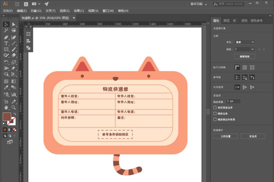Viewport: 274px width, 182px height.
Task: Select the Curvature tool
Action: (x=14, y=37)
